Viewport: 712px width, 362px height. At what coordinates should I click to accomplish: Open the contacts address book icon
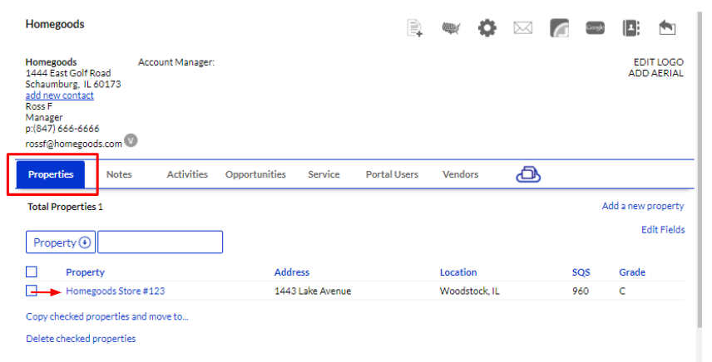click(630, 28)
